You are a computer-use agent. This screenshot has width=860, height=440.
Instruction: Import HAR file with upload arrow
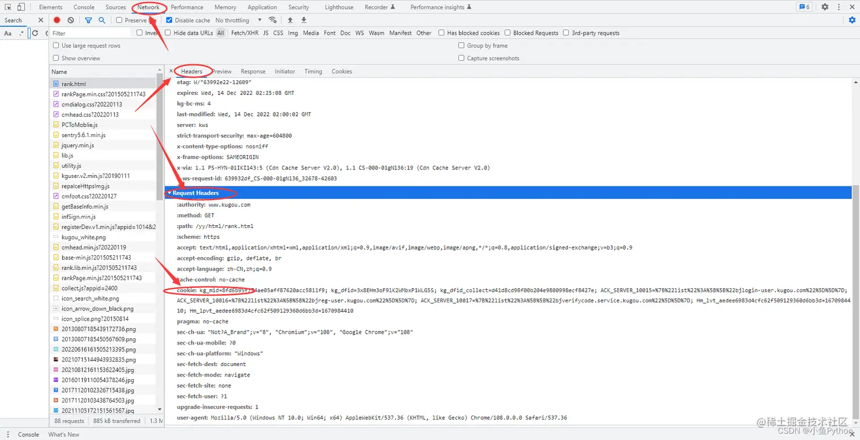click(290, 20)
